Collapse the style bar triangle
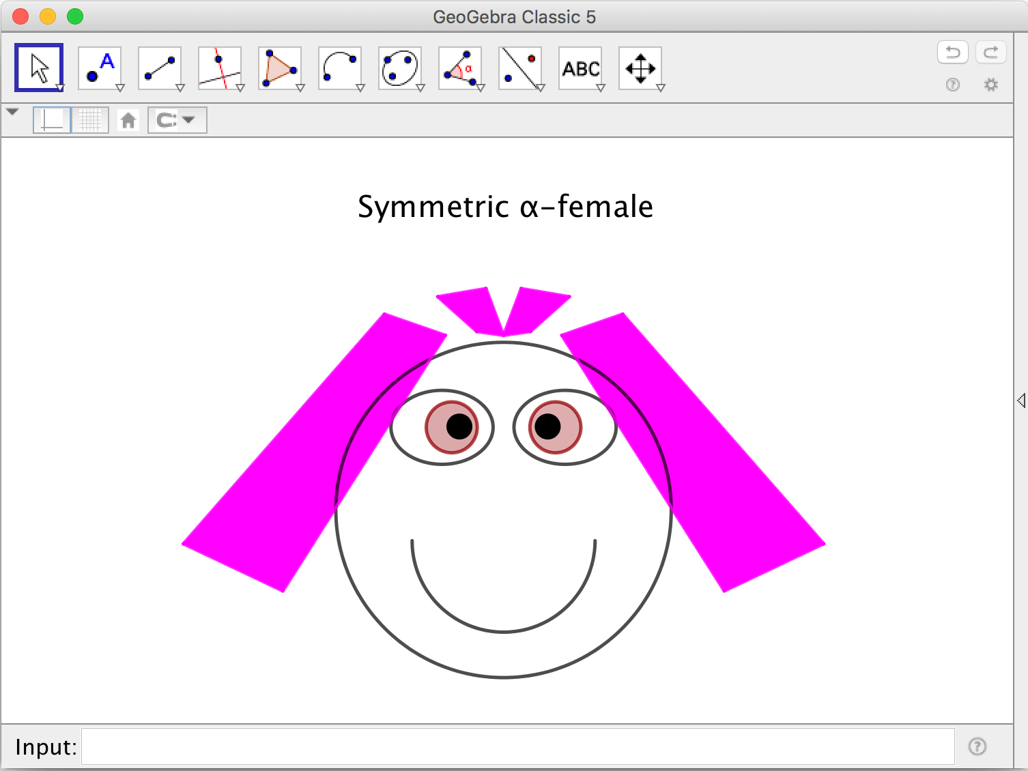This screenshot has height=771, width=1028. (x=12, y=112)
